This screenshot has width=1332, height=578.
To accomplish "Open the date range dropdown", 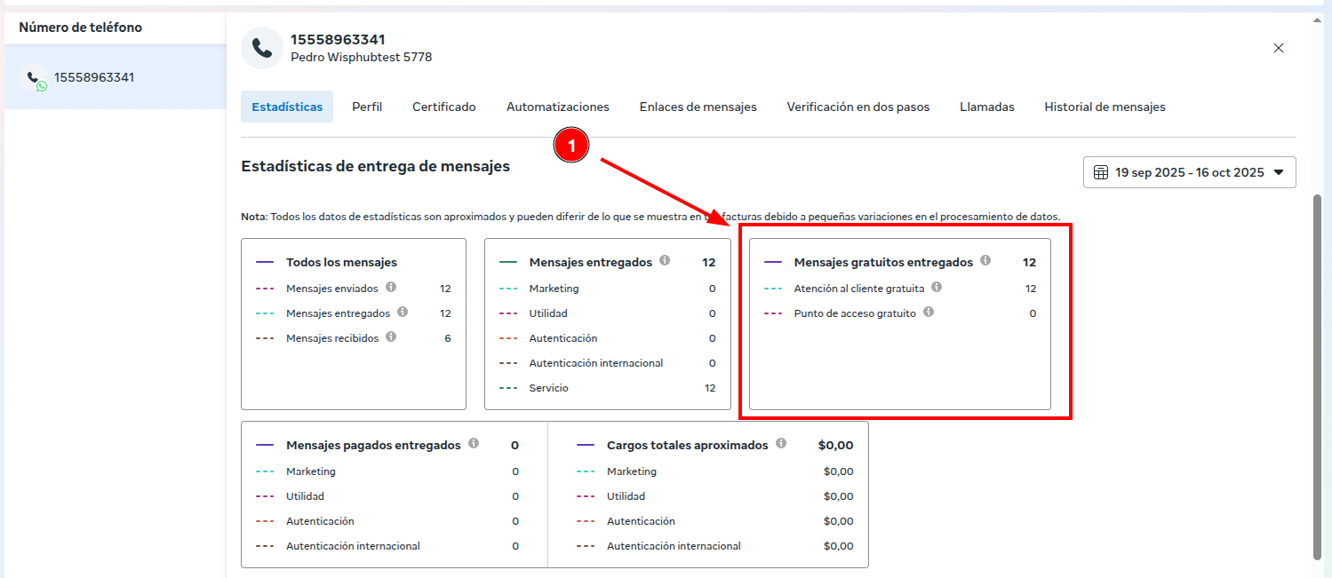I will pyautogui.click(x=1189, y=172).
